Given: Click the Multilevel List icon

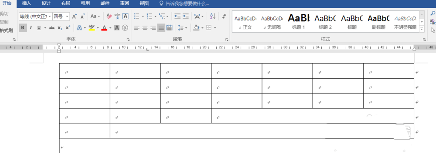Looking at the screenshot, I should (162, 17).
